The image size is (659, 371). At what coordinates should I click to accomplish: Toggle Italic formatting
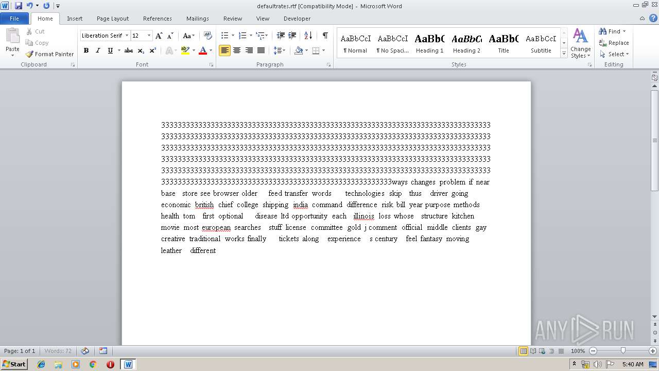pos(98,50)
